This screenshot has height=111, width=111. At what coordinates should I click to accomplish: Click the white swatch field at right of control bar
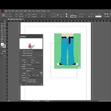pos(98,16)
